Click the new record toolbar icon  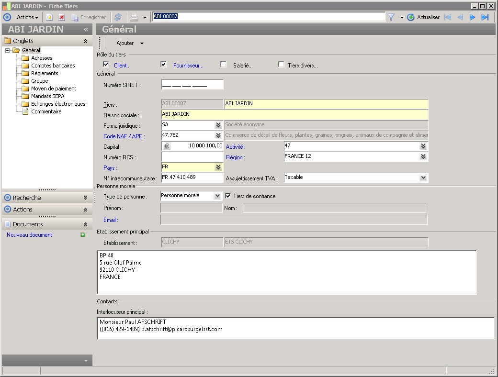[x=49, y=17]
